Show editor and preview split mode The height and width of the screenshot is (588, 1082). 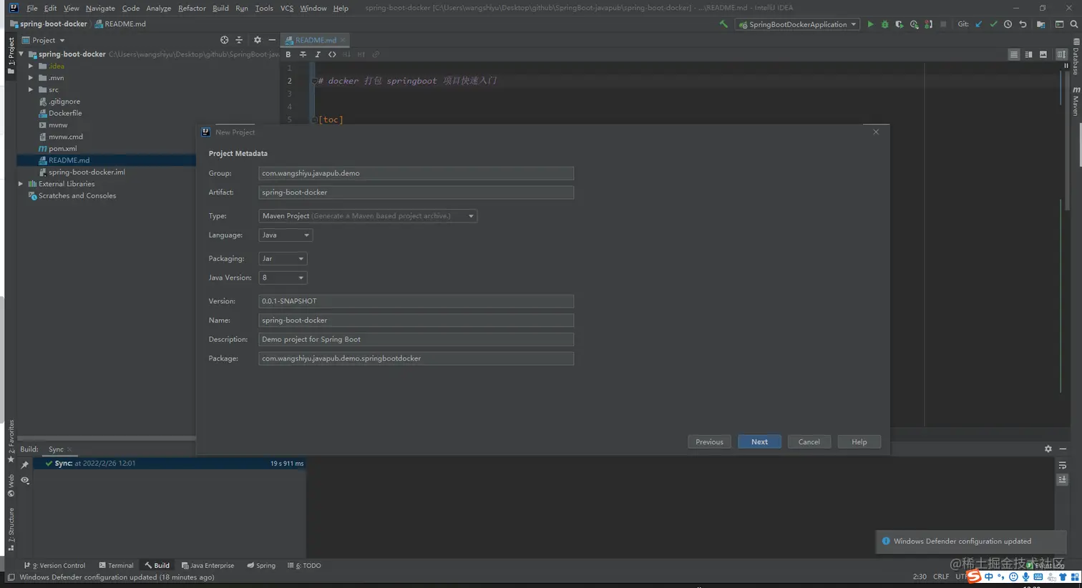coord(1028,54)
